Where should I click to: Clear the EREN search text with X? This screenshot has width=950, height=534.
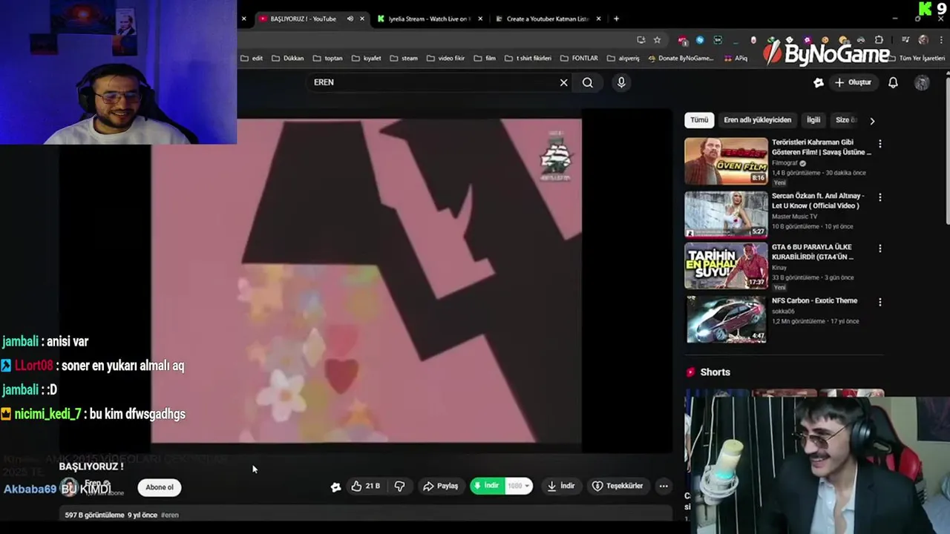(x=563, y=82)
